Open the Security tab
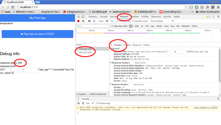Screen dimensions: 221x125 coord(167,17)
